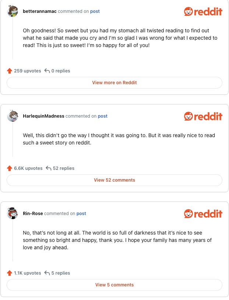Click the upvote arrow beside 6.6K upvotes

pos(10,168)
